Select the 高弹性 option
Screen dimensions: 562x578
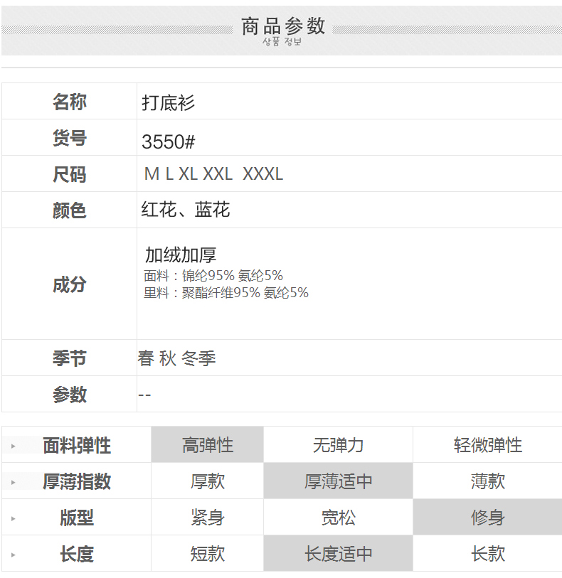pos(207,445)
